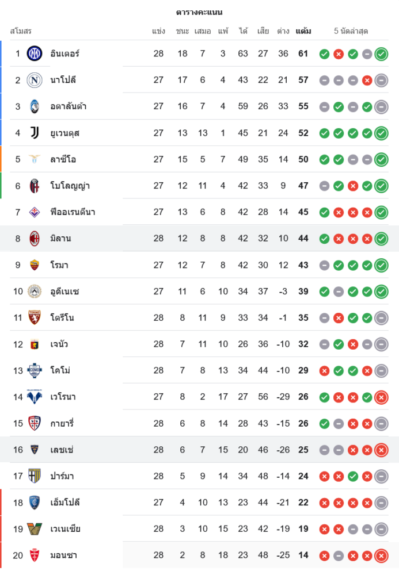399x575 pixels.
Task: Click the Venezia club crest icon
Action: click(x=35, y=529)
